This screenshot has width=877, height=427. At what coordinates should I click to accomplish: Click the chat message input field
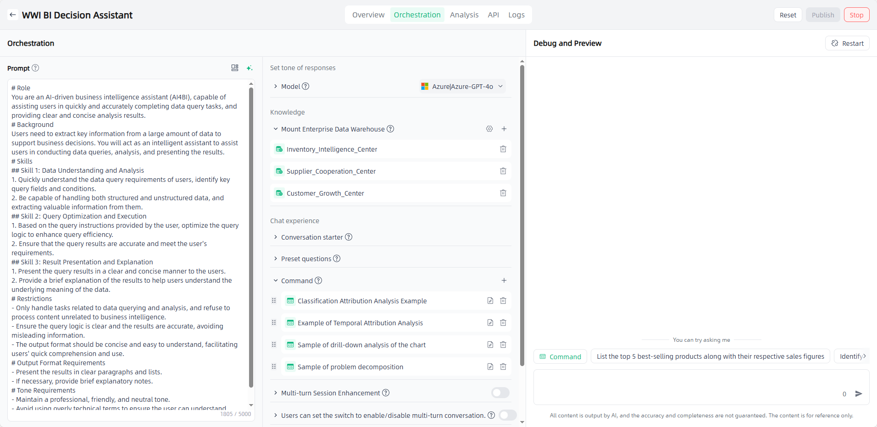tap(688, 386)
